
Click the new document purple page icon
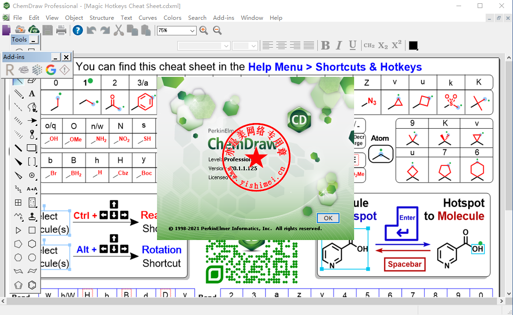(6, 31)
